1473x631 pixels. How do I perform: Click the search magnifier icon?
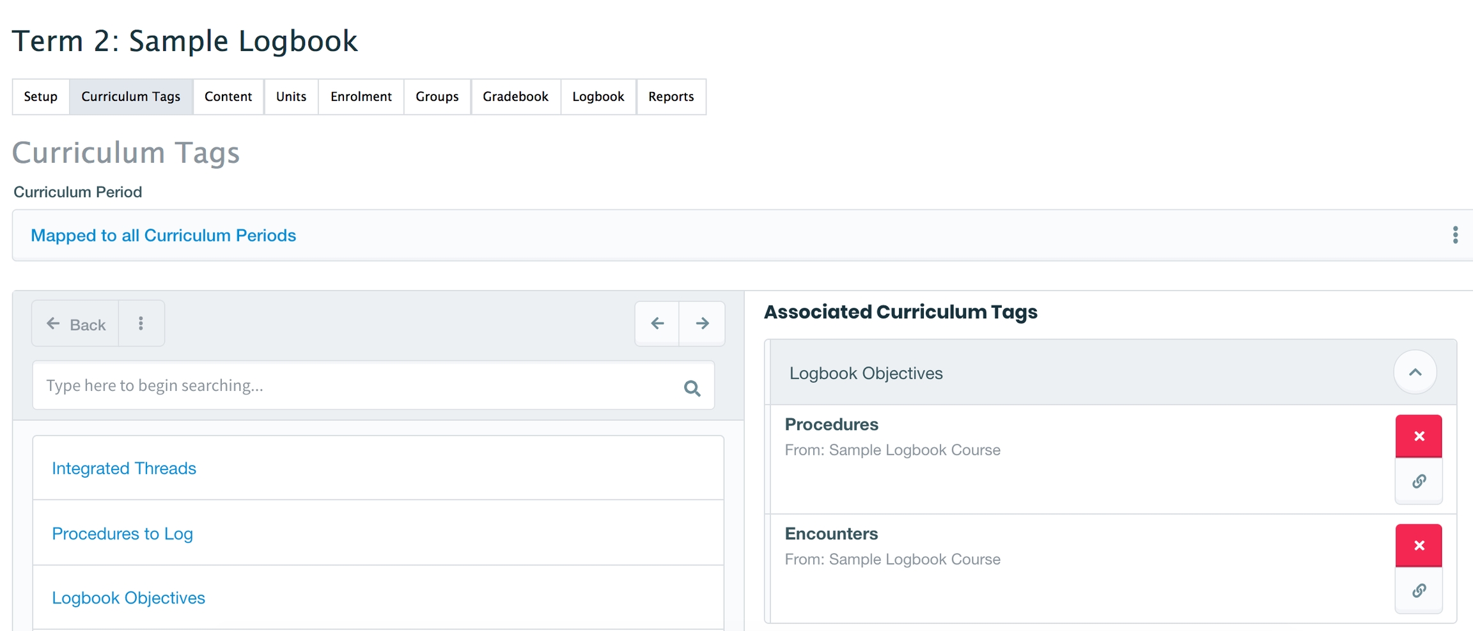click(692, 388)
